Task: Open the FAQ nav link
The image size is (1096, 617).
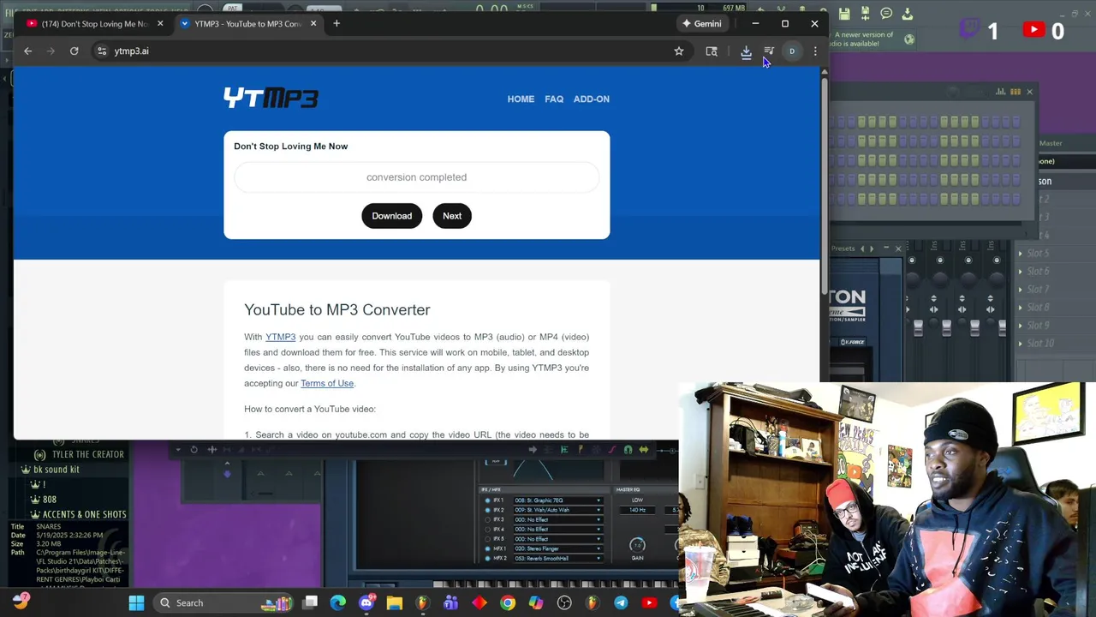Action: pos(554,99)
